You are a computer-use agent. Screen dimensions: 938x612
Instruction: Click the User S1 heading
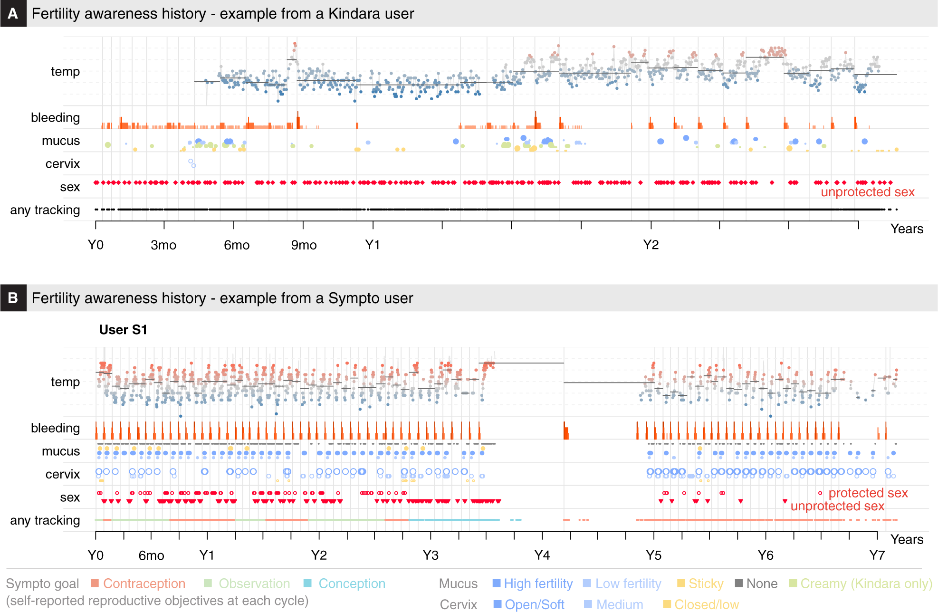pyautogui.click(x=123, y=330)
